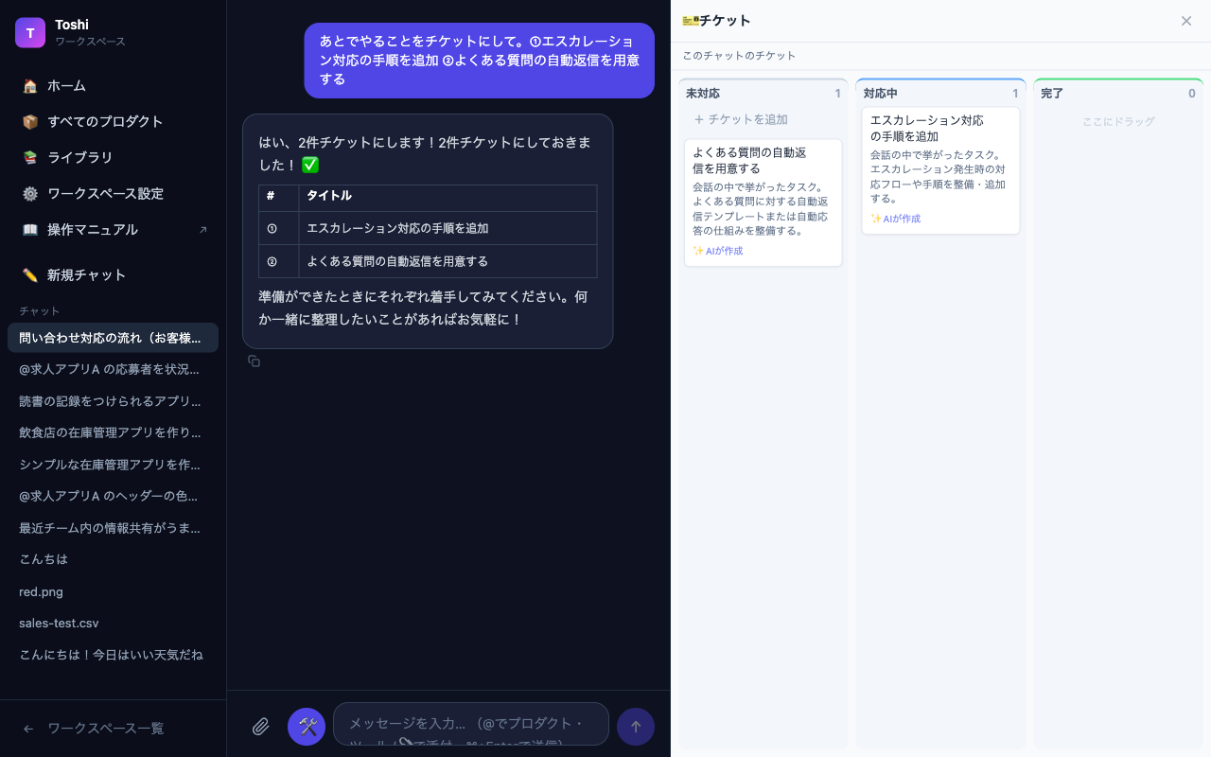Click the left arrow back icon

28,729
